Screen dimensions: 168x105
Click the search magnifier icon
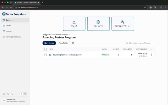coord(127,43)
